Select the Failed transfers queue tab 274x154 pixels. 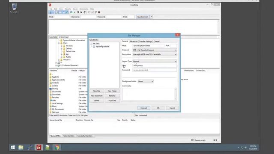pos(68,136)
